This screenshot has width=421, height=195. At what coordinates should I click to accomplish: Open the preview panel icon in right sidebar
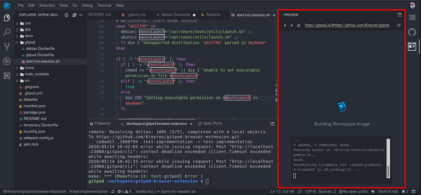(412, 46)
